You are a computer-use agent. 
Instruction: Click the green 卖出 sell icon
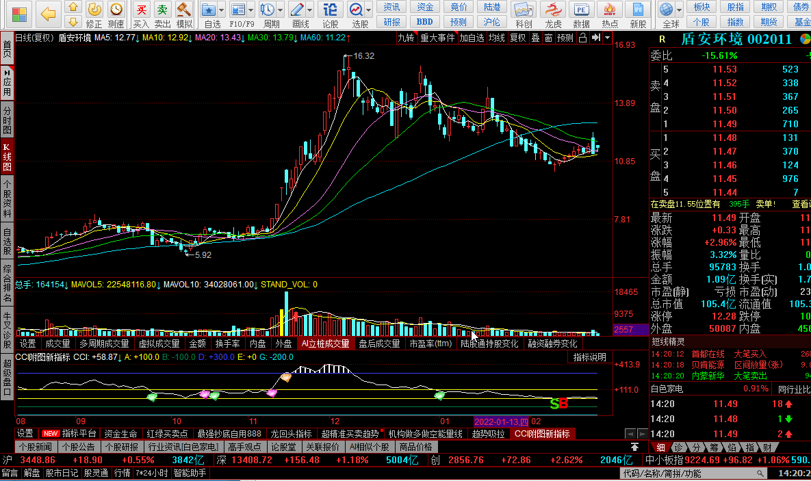[162, 10]
